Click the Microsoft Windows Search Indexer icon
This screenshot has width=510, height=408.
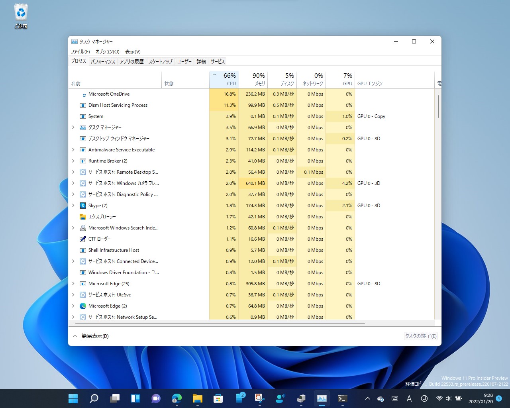tap(82, 228)
